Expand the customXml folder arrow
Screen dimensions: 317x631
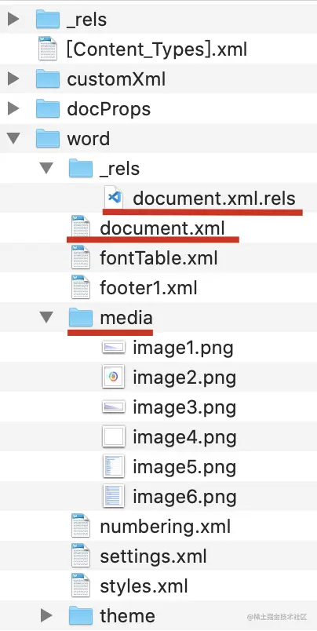pyautogui.click(x=13, y=78)
